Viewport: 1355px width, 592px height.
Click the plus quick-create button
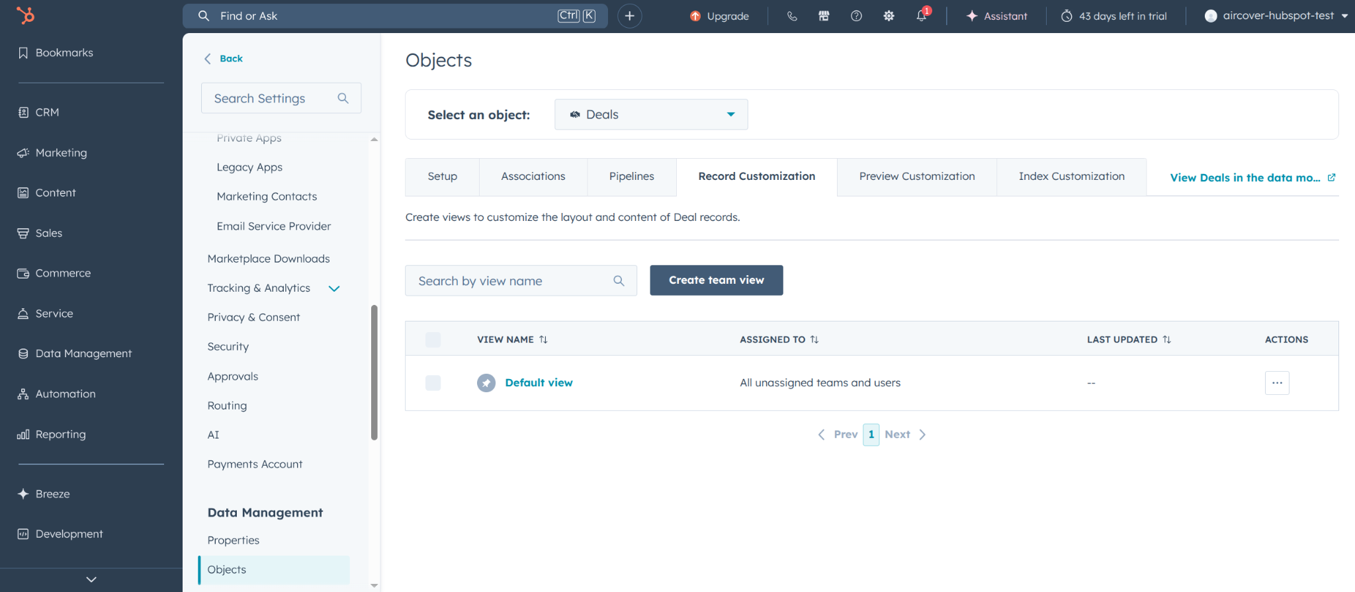[x=630, y=16]
